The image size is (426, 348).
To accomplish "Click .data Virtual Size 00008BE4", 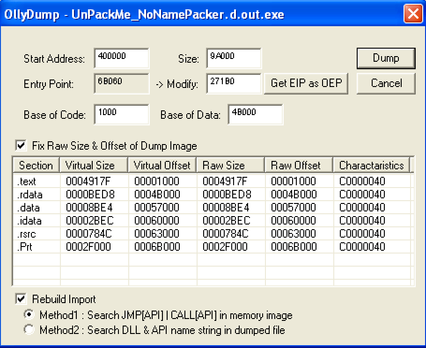I will click(89, 207).
